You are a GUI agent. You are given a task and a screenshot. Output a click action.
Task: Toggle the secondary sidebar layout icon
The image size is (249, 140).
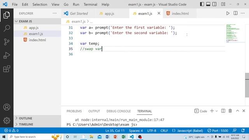[x=214, y=4]
